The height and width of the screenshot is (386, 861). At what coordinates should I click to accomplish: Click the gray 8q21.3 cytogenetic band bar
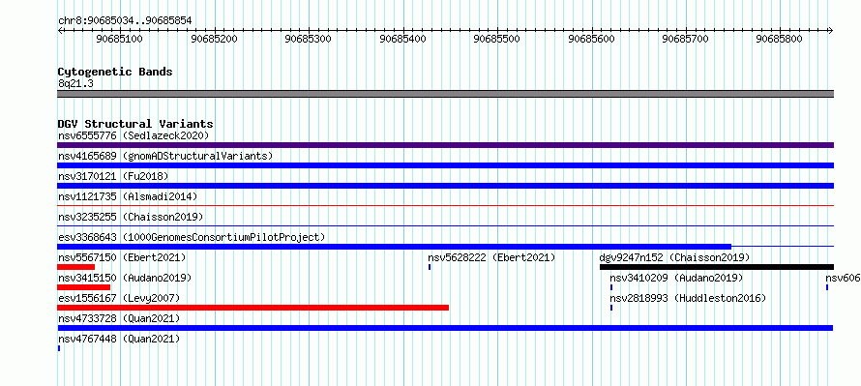coord(445,94)
